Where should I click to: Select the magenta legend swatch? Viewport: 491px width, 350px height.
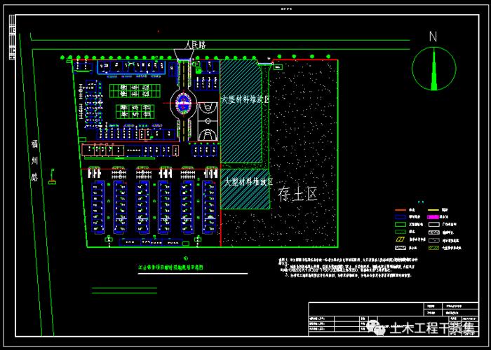tap(435, 218)
